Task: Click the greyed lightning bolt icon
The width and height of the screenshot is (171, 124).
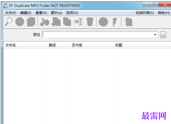Action: click(x=115, y=22)
